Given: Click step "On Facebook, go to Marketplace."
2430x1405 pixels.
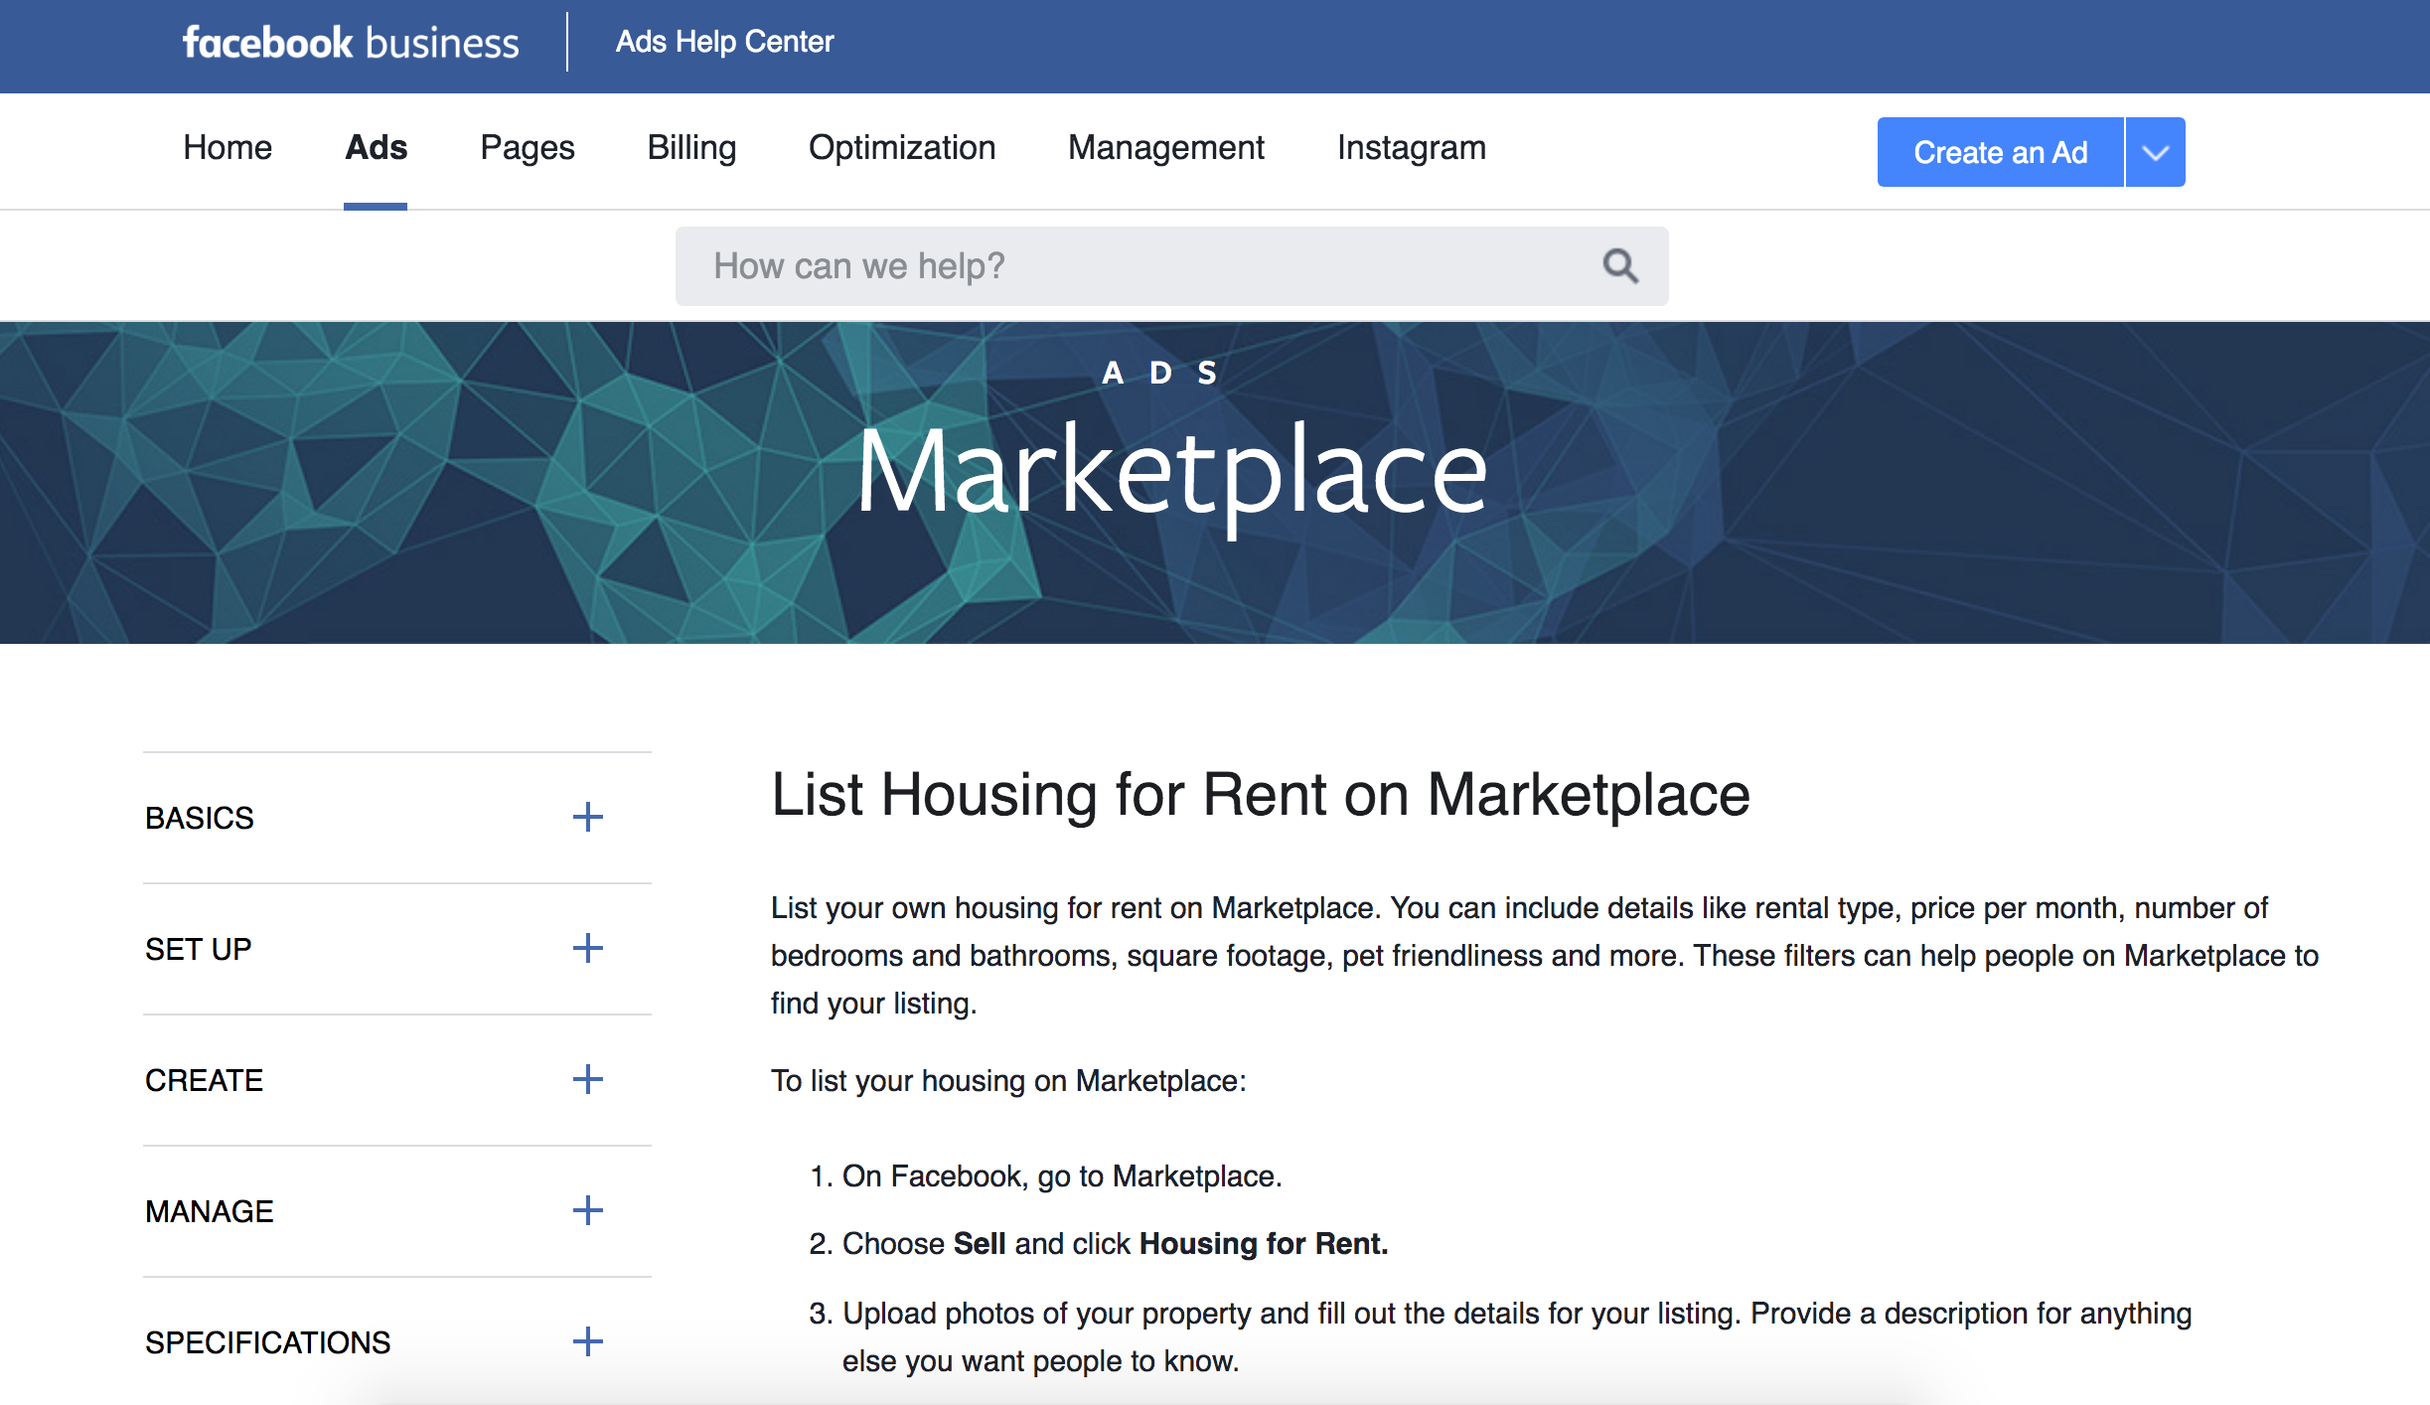Looking at the screenshot, I should (1062, 1176).
